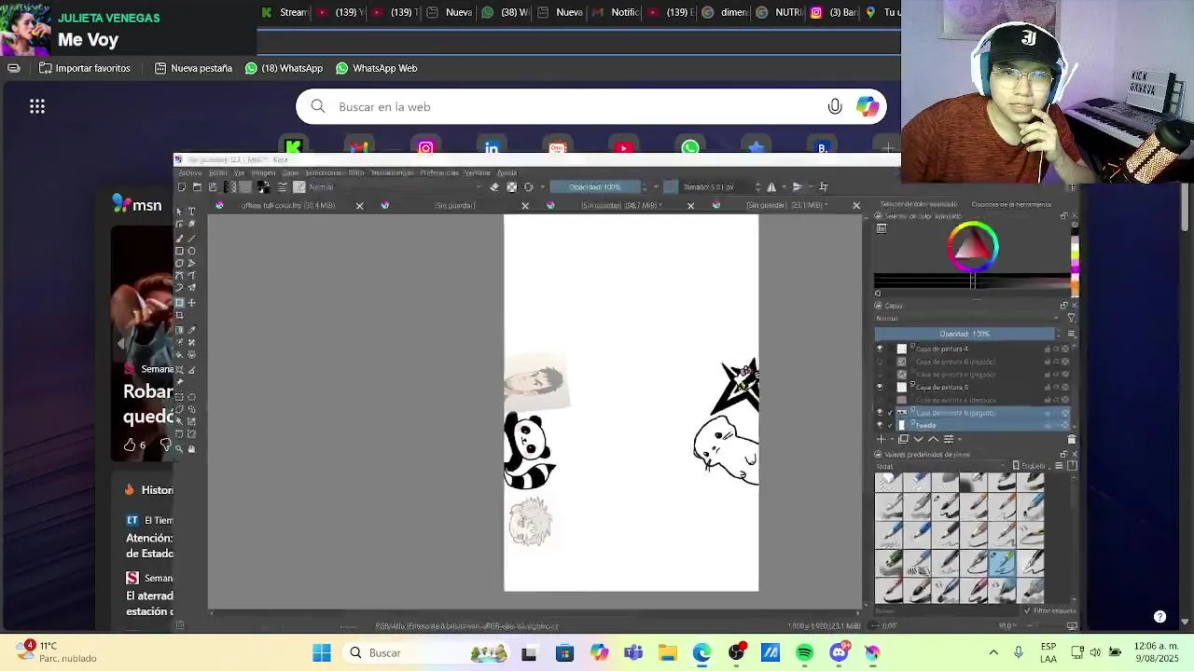Toggle visibility of Capa de pintura 4
Image resolution: width=1194 pixels, height=671 pixels.
tap(880, 349)
